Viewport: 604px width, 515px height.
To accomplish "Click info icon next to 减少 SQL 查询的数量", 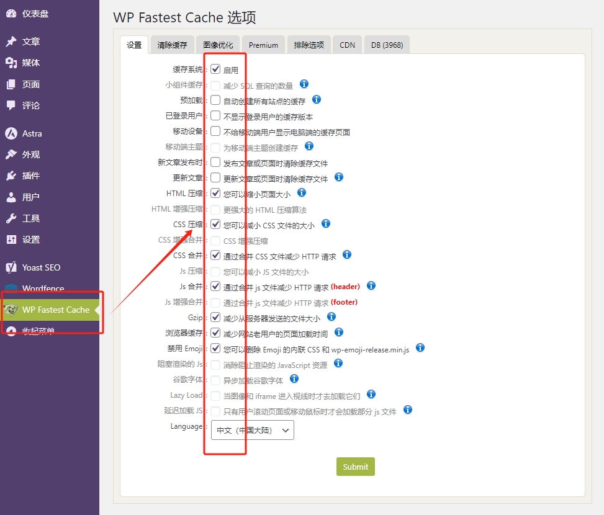I will (x=304, y=84).
